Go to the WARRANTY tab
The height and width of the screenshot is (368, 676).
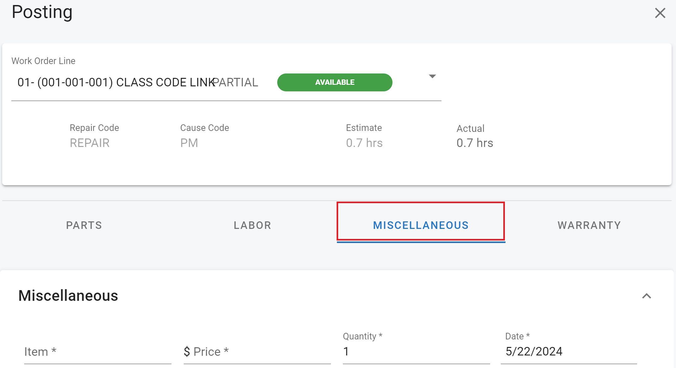[x=589, y=225]
